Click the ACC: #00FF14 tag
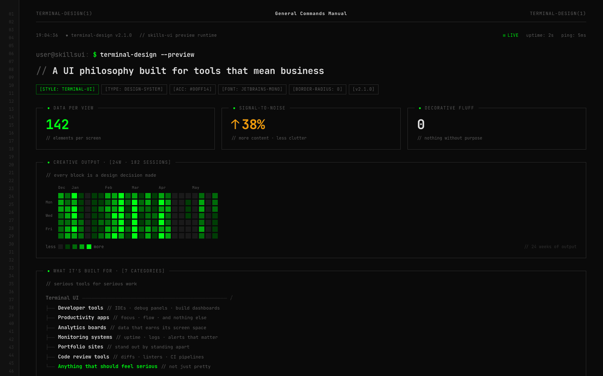This screenshot has height=376, width=603. click(x=193, y=89)
